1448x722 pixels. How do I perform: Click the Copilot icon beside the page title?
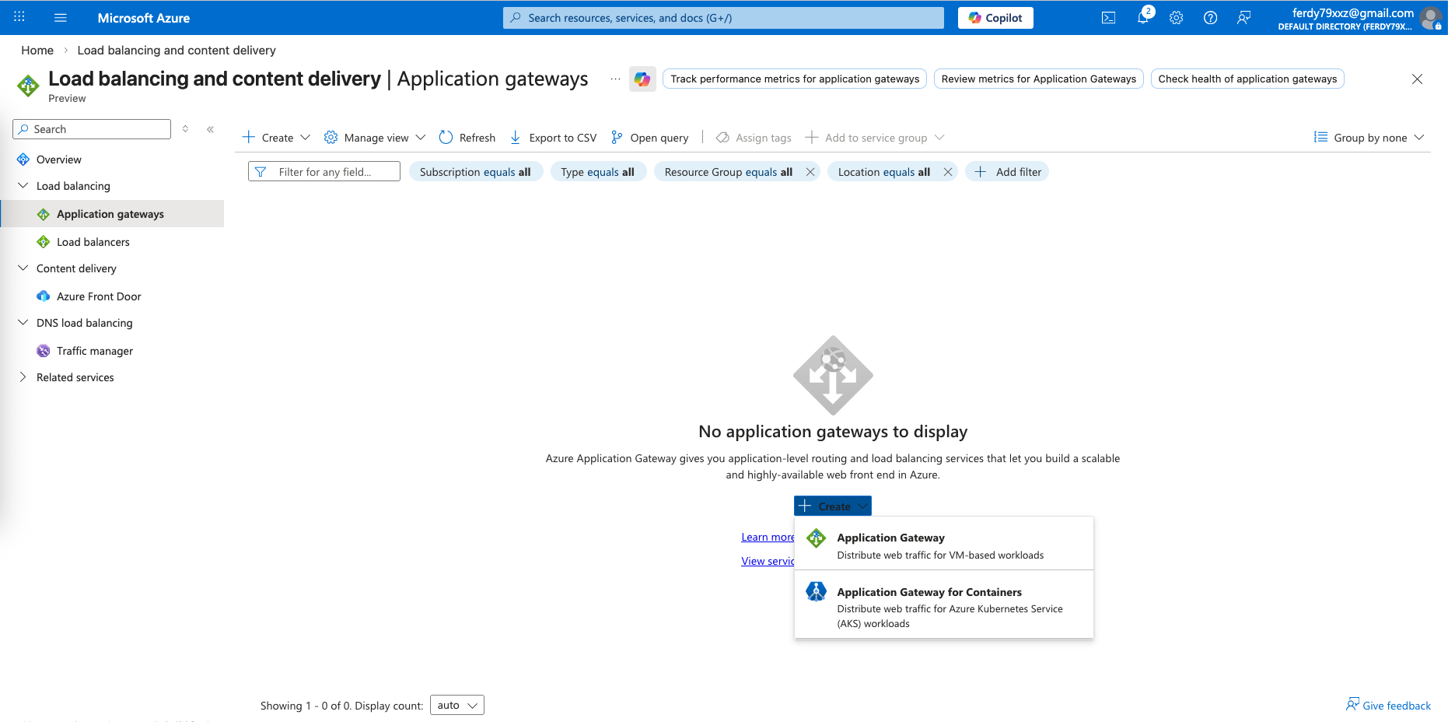click(642, 79)
